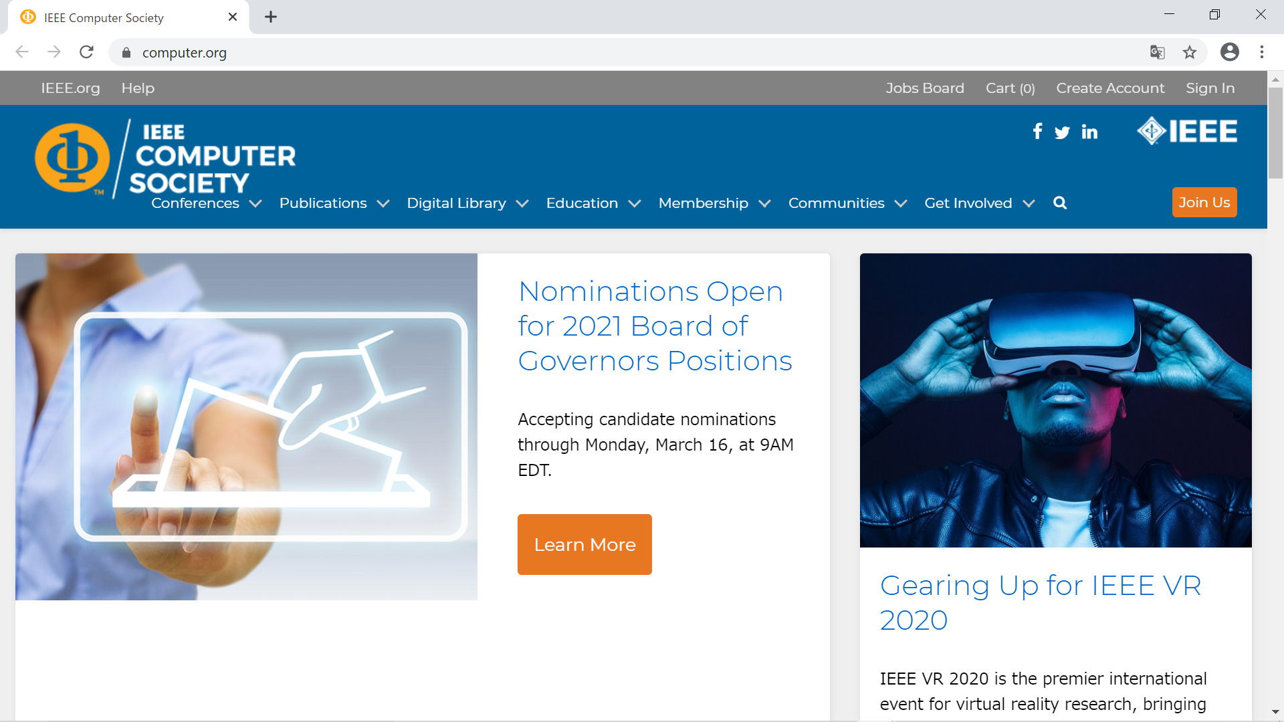Open the Conferences nav item
The width and height of the screenshot is (1284, 722).
click(x=195, y=203)
